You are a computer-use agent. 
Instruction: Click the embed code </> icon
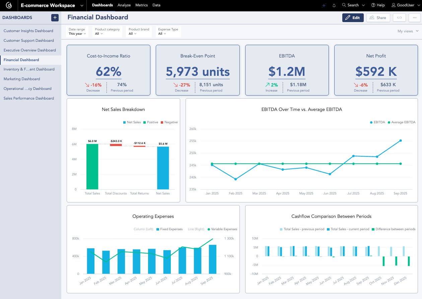(x=399, y=17)
